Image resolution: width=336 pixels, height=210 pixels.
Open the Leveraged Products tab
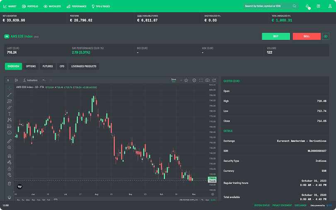pyautogui.click(x=84, y=66)
